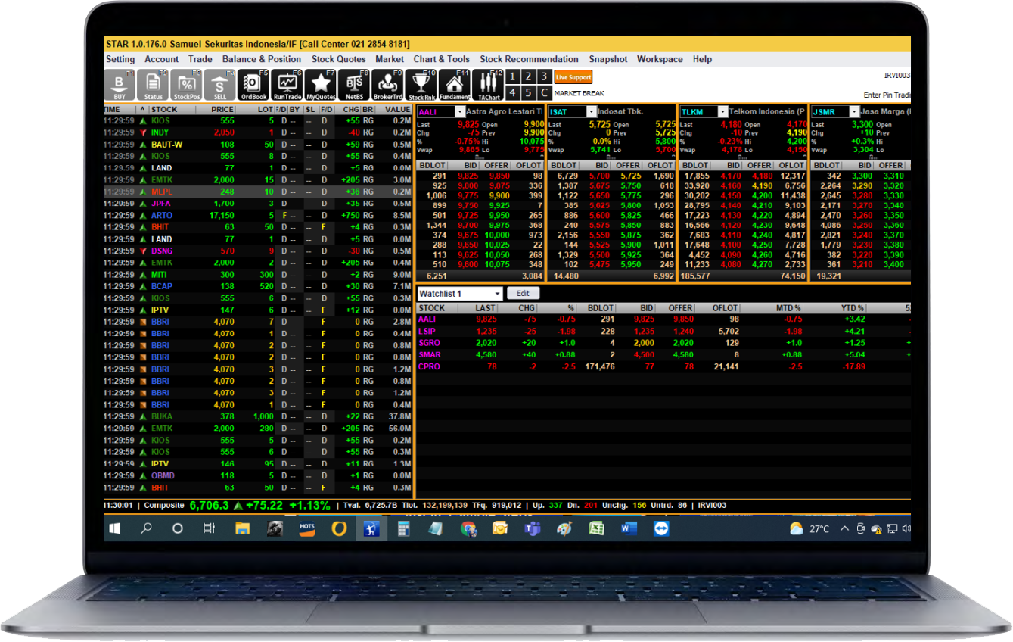Open the SELL order tool
Image resolution: width=1013 pixels, height=642 pixels.
(x=220, y=86)
